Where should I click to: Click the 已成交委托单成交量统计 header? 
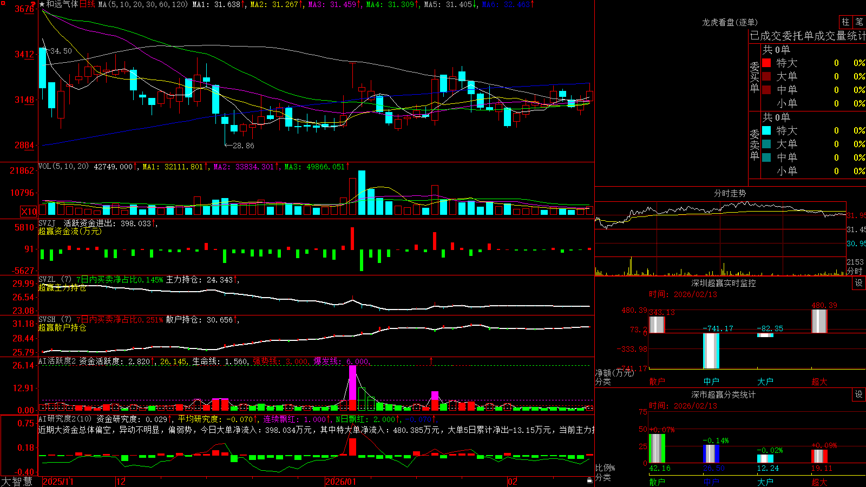click(x=808, y=36)
